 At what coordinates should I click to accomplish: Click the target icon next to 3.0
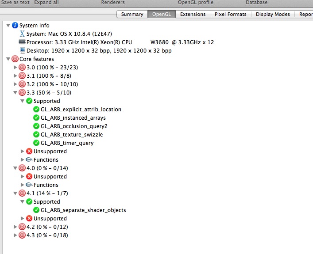coord(22,67)
